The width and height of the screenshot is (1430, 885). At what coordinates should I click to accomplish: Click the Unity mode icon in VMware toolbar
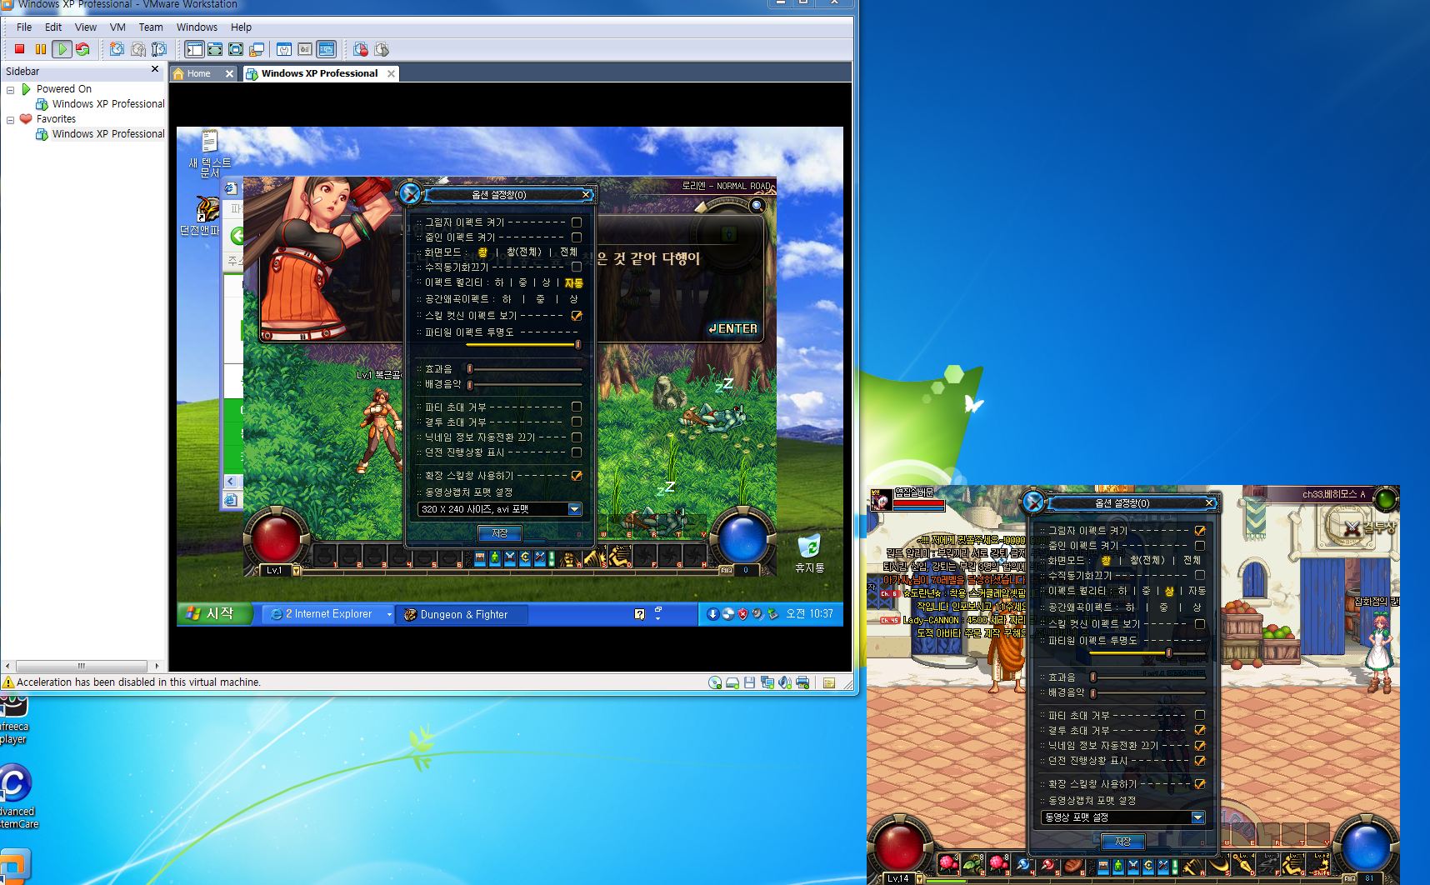click(x=257, y=49)
